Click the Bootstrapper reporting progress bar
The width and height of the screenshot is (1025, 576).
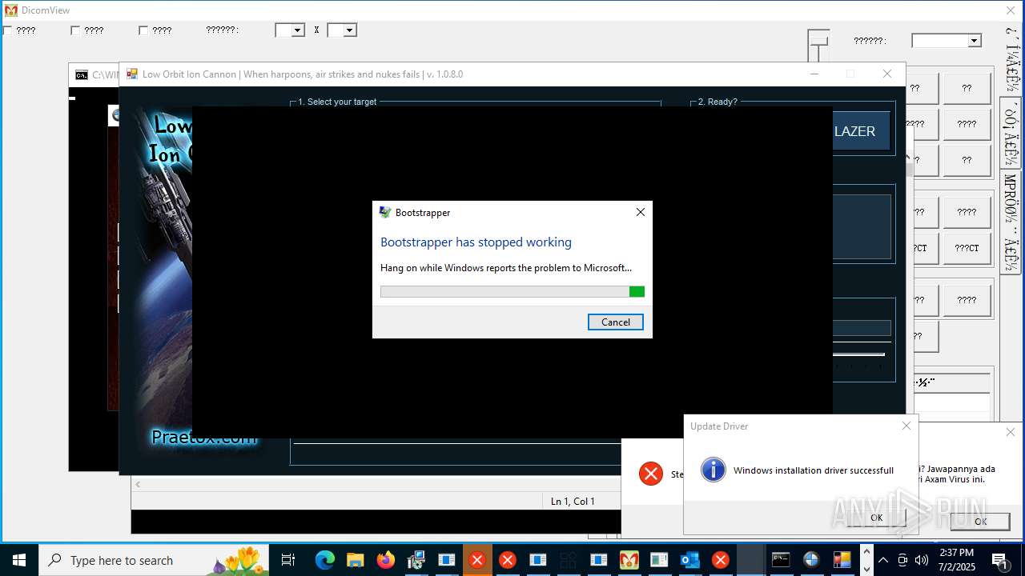(512, 291)
